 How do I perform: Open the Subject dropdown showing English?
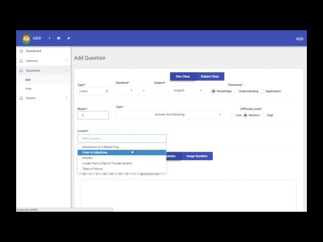point(179,91)
